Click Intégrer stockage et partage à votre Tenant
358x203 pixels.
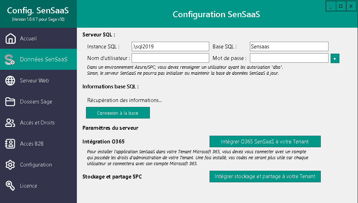pyautogui.click(x=265, y=176)
